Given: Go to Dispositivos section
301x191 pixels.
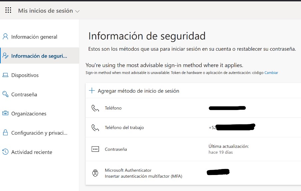Looking at the screenshot, I should pos(25,75).
